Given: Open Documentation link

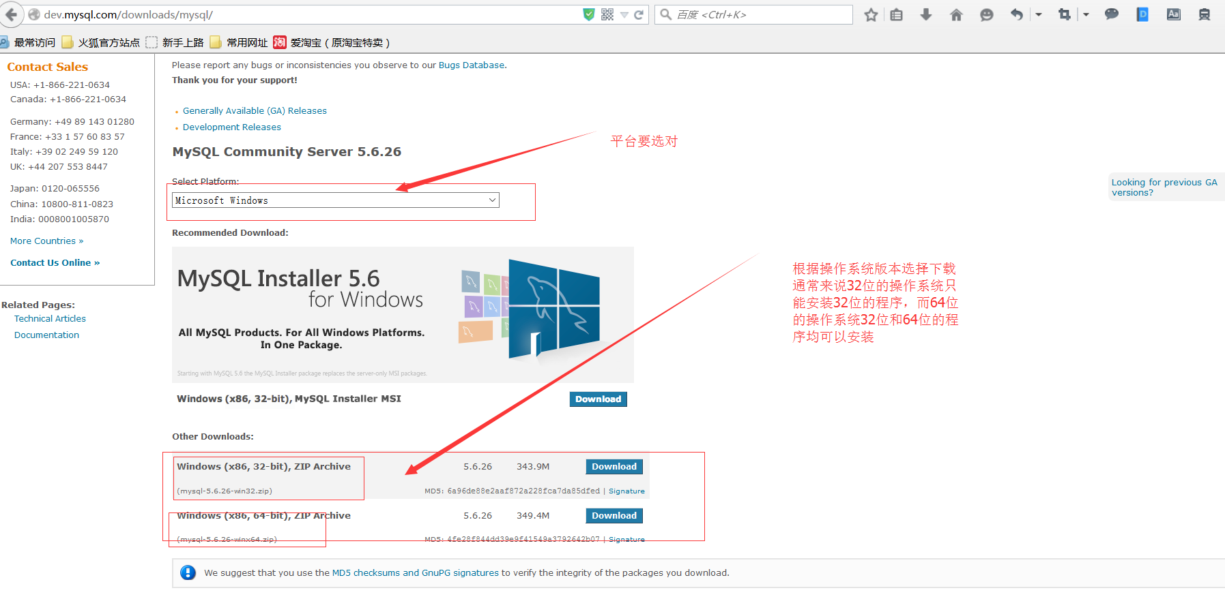Looking at the screenshot, I should point(46,335).
